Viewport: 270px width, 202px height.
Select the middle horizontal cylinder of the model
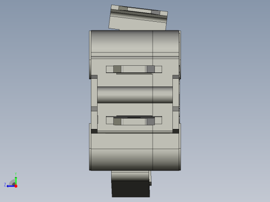(135, 95)
